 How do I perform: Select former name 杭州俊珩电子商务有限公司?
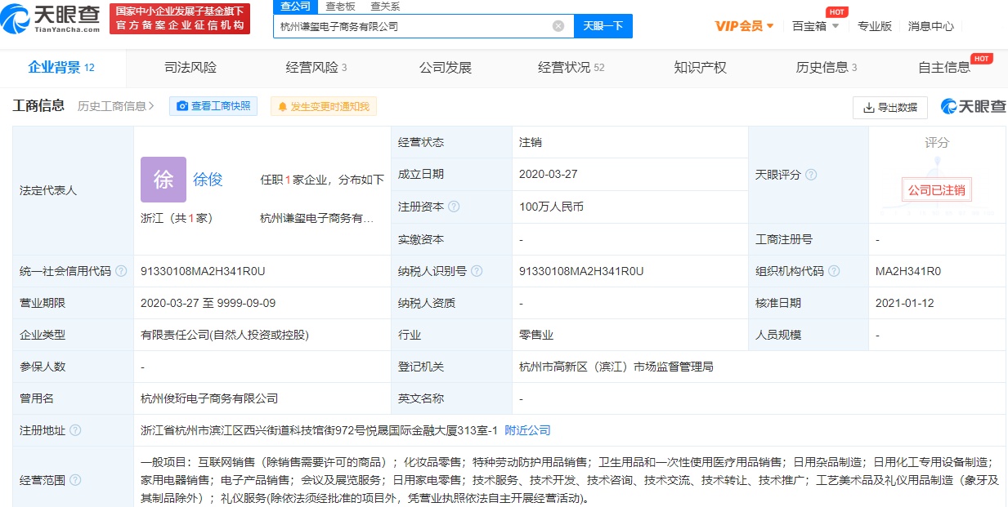pyautogui.click(x=209, y=398)
